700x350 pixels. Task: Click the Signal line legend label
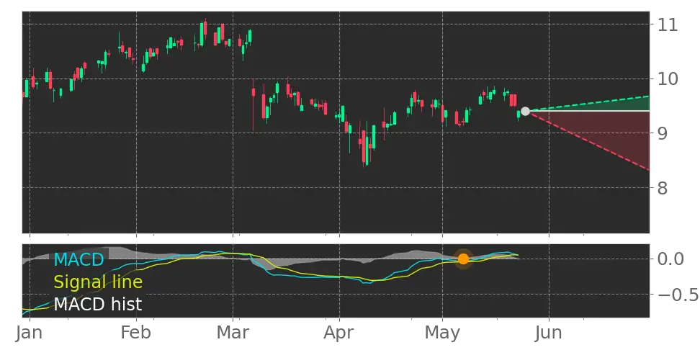(x=98, y=282)
